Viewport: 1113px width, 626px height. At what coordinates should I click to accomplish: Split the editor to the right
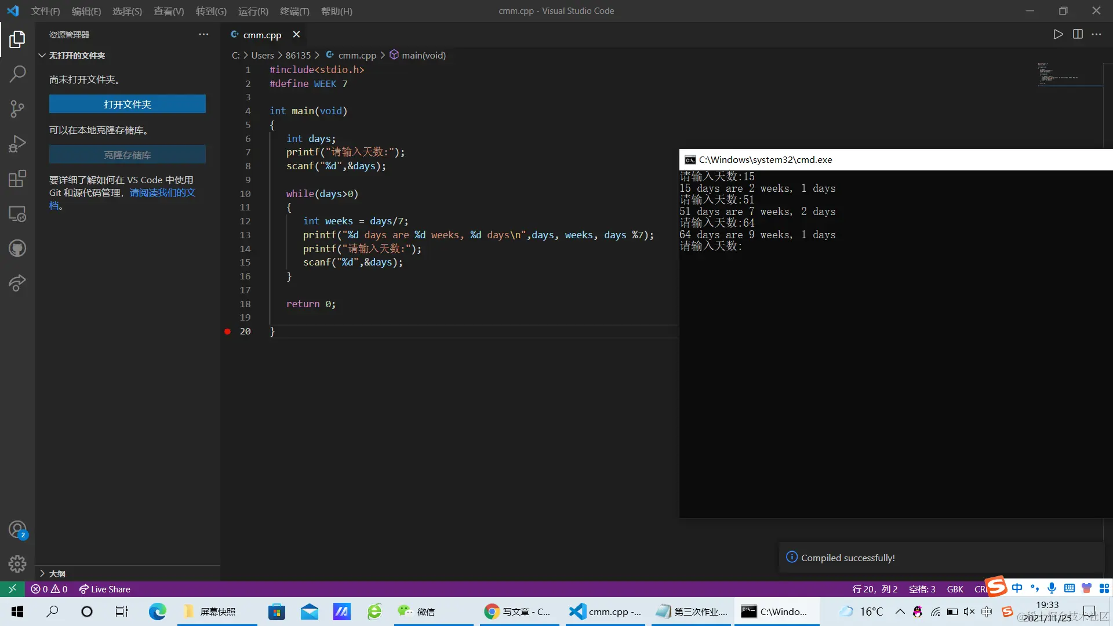pos(1078,34)
